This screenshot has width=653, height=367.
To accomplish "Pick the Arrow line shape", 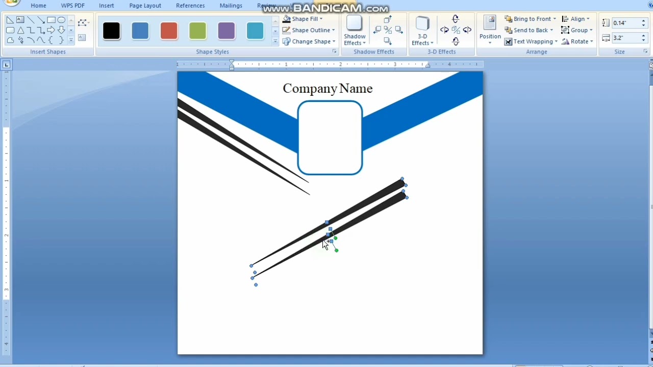I will coord(41,20).
